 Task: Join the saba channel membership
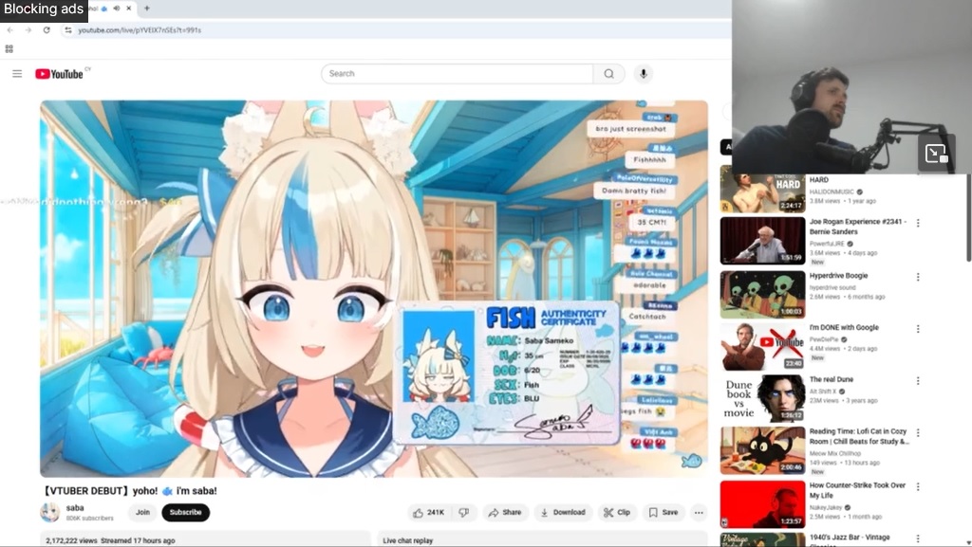coord(142,512)
